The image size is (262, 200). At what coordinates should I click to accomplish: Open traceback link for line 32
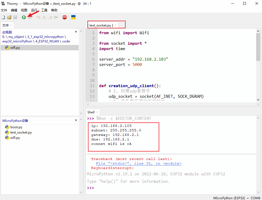tap(139, 163)
